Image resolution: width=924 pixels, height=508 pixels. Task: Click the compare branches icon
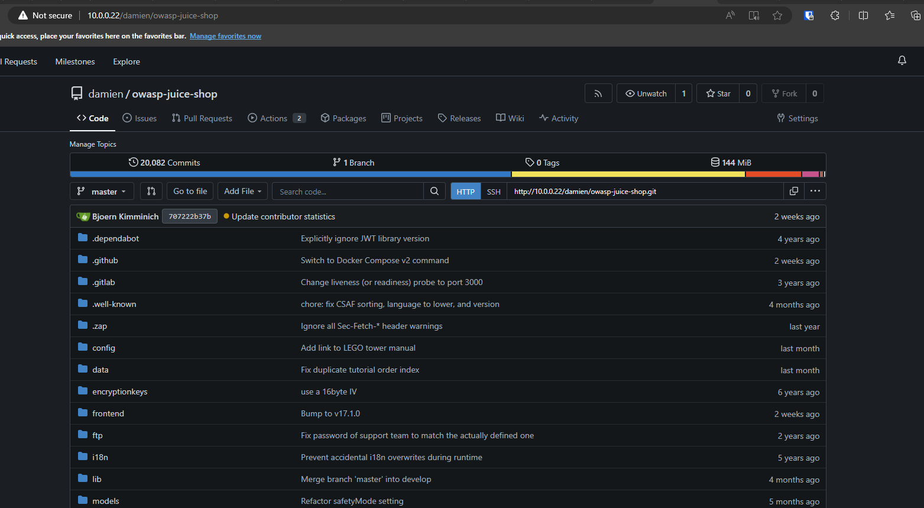pyautogui.click(x=151, y=191)
